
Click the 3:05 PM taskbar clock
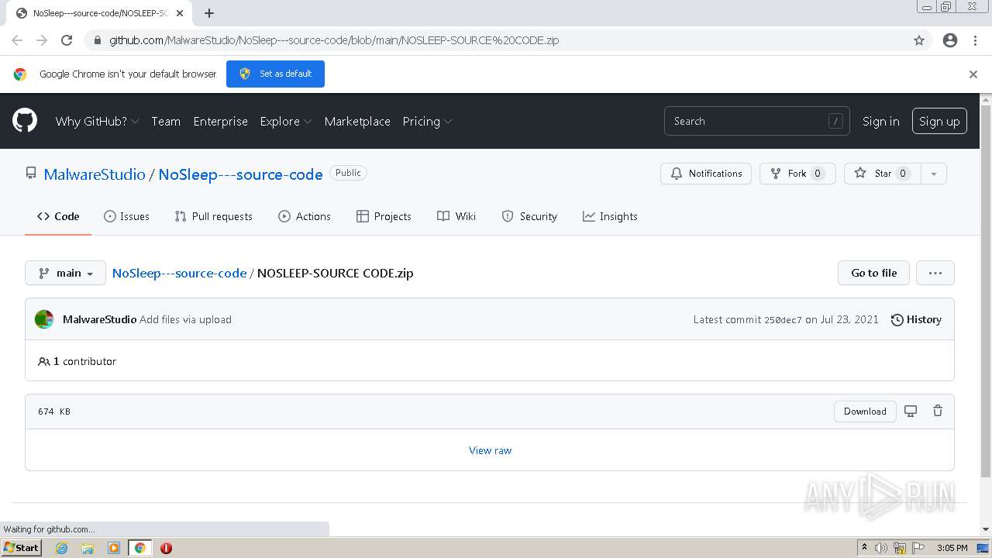tap(952, 548)
